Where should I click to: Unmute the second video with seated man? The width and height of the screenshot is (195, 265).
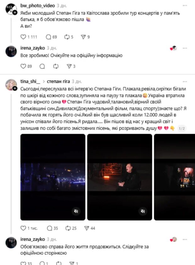pyautogui.click(x=143, y=211)
